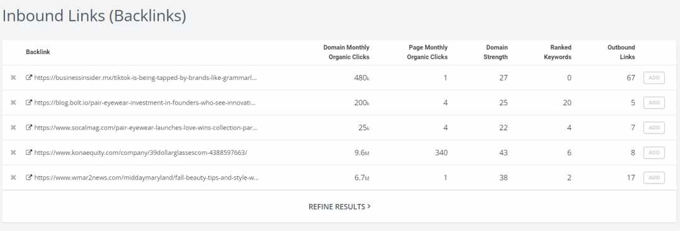
Task: Remove the socalmag.com backlink row
Action: tap(13, 127)
